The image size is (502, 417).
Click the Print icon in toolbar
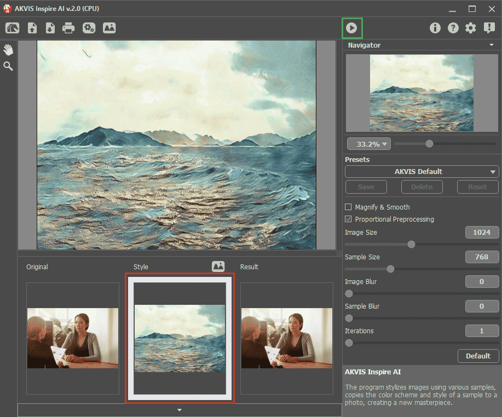68,28
